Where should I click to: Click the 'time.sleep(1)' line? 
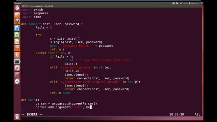[76, 85]
